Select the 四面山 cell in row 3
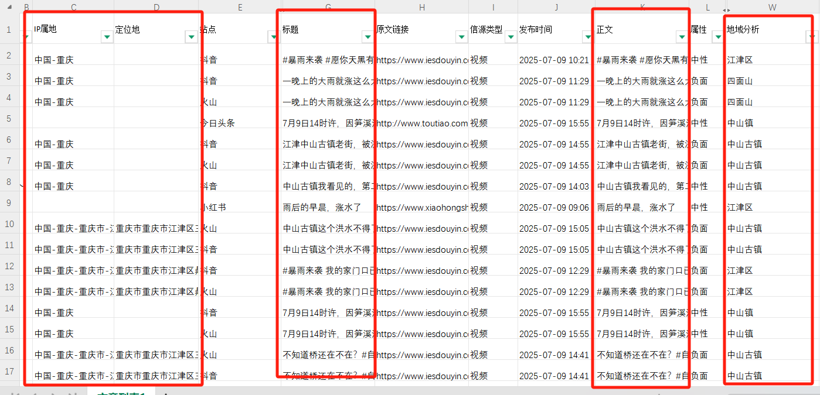This screenshot has width=820, height=395. point(740,81)
